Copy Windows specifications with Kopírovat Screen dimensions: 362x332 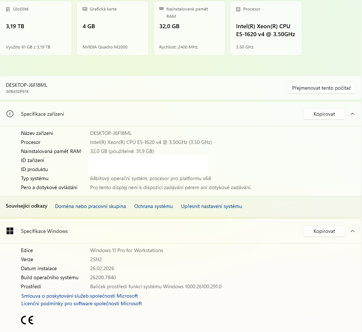(324, 231)
